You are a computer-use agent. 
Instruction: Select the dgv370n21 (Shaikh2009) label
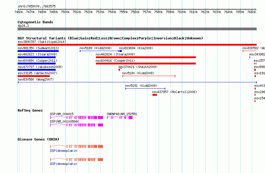tap(138, 67)
